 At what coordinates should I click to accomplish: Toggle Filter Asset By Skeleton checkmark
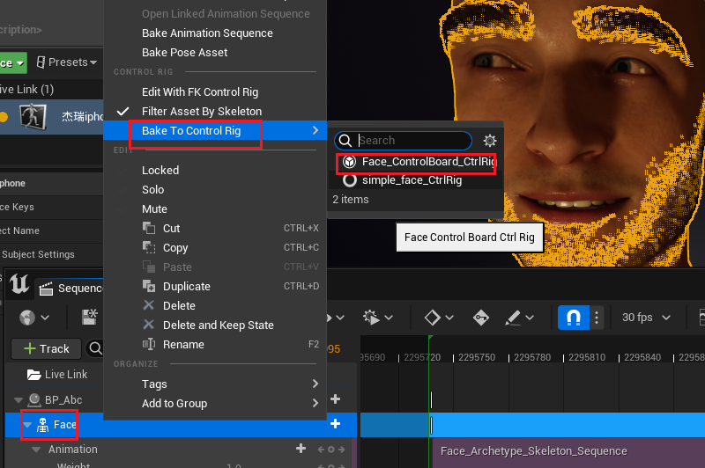tap(122, 111)
